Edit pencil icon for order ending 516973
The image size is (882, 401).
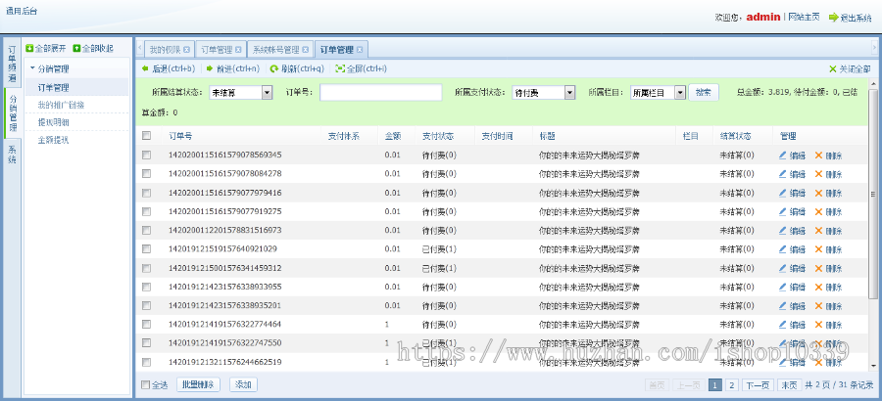coord(782,230)
